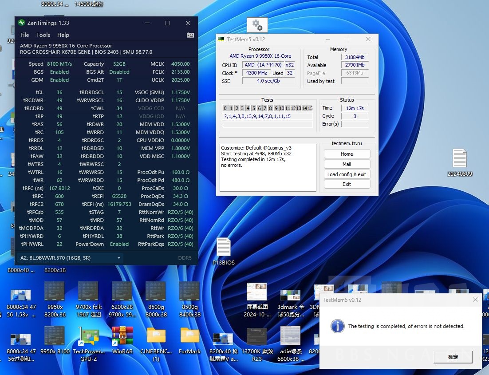Click the screenshot camera icon in ZenTimings
489x375 pixels.
pyautogui.click(x=190, y=35)
